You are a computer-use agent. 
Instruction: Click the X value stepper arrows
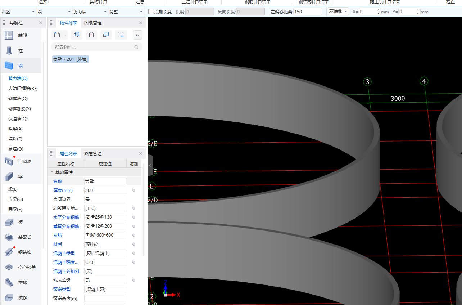pyautogui.click(x=379, y=12)
